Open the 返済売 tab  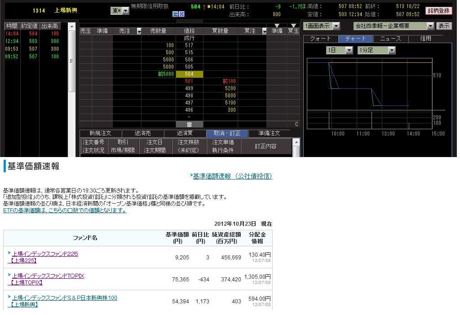point(142,133)
